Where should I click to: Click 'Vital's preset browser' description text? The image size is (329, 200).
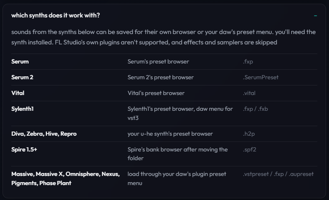click(x=156, y=93)
